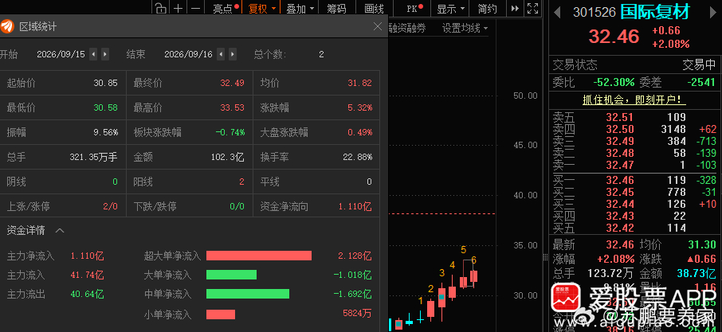Click the 最低价 value 30.58
Image resolution: width=722 pixels, height=332 pixels.
coord(105,108)
